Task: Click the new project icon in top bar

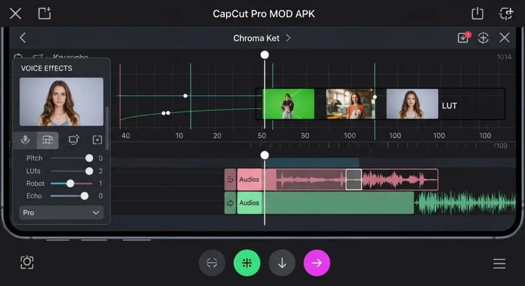Action: tap(44, 13)
